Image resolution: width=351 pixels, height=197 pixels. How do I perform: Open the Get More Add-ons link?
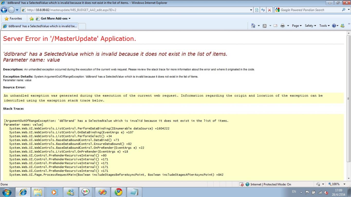tap(53, 18)
